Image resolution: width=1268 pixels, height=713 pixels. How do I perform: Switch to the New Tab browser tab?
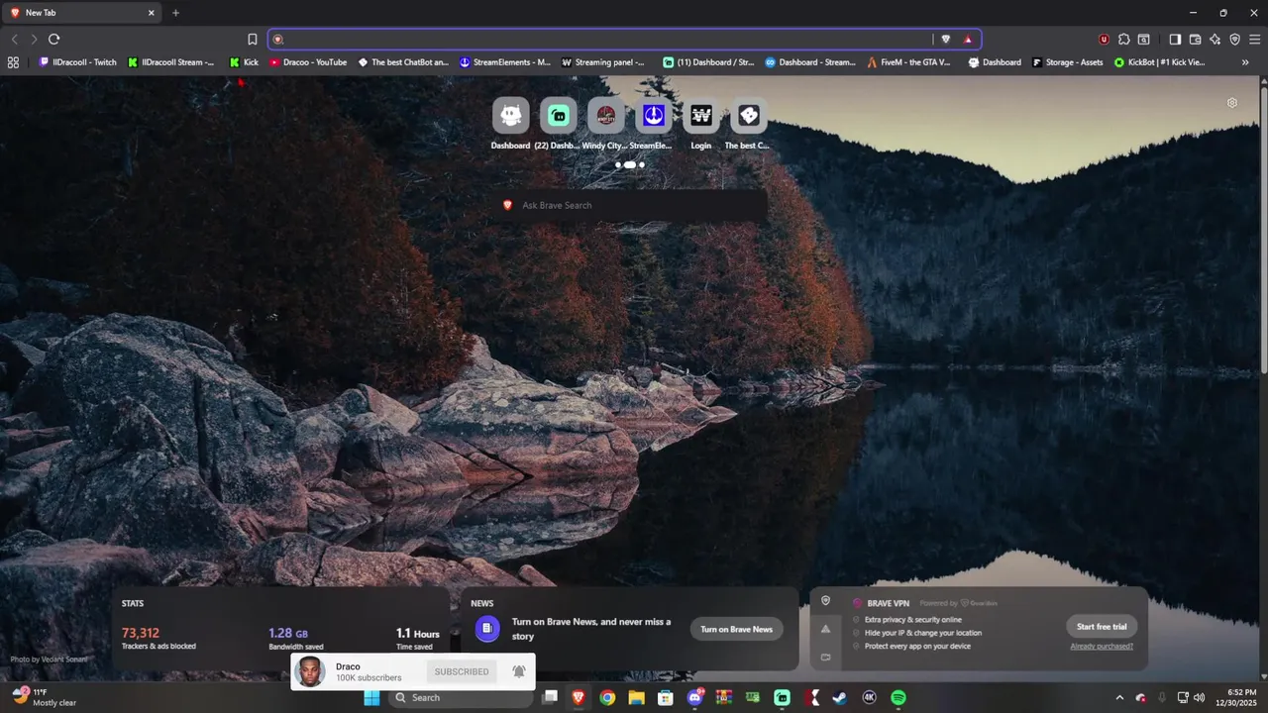tap(83, 13)
